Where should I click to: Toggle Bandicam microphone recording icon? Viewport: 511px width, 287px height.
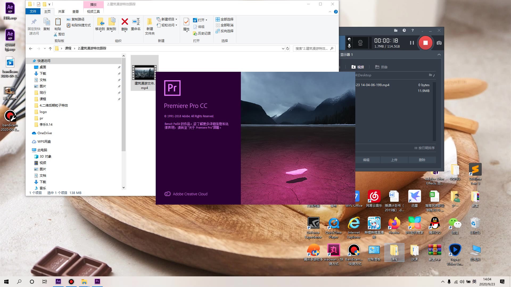tap(349, 46)
